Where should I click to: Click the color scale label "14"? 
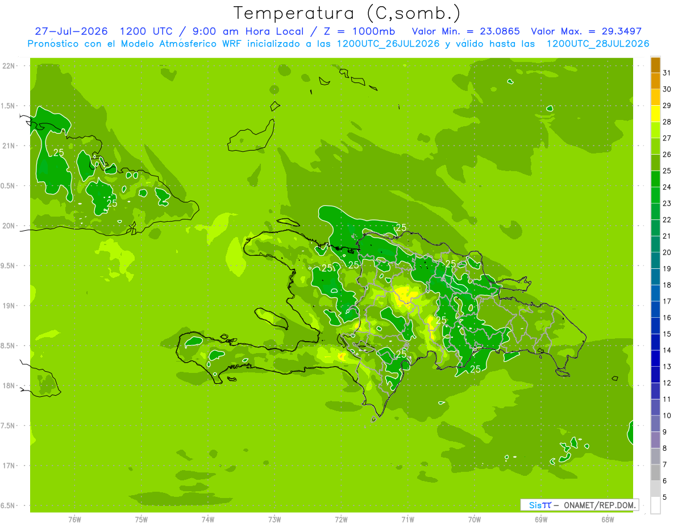click(x=667, y=350)
